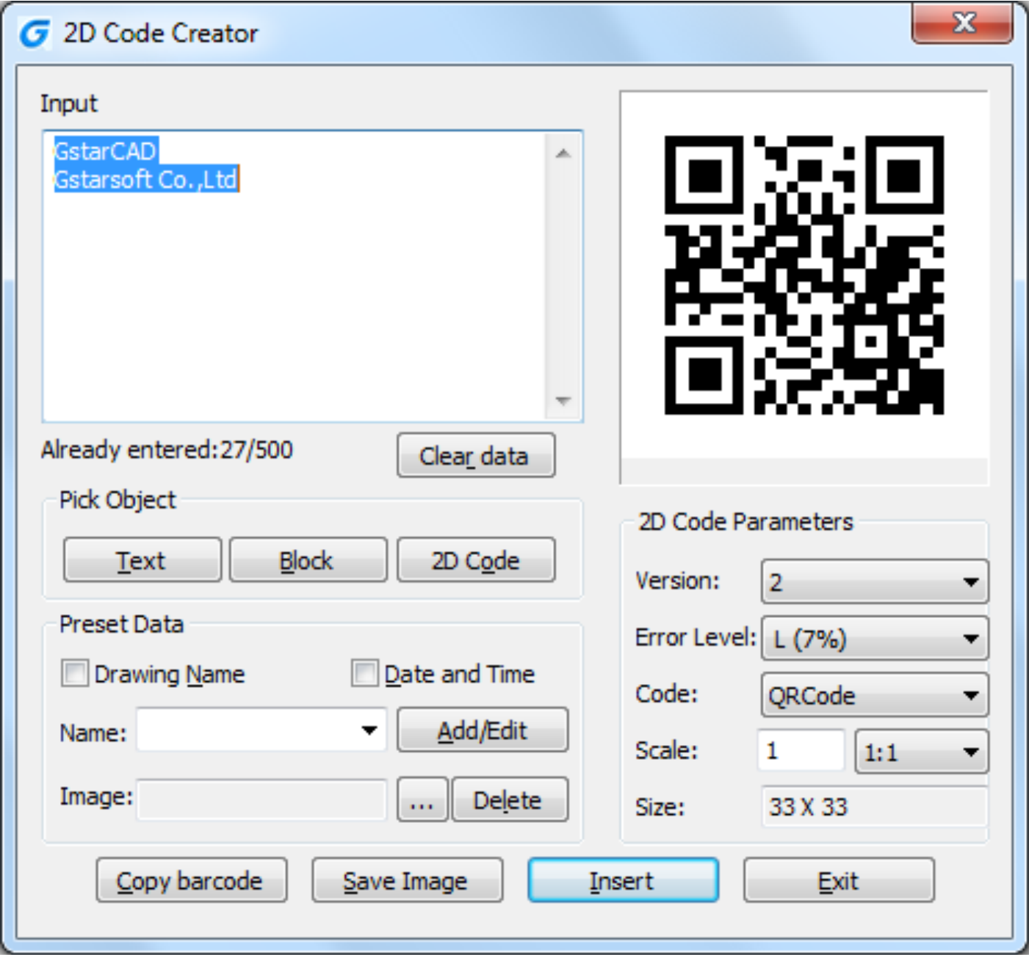Screen dimensions: 1029x955
Task: Click the Clear data button
Action: tap(476, 456)
